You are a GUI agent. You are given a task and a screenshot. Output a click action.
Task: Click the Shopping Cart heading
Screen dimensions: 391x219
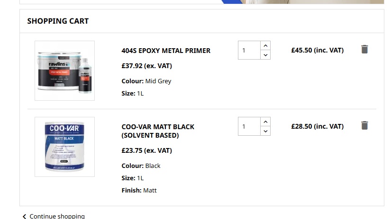[x=58, y=21]
